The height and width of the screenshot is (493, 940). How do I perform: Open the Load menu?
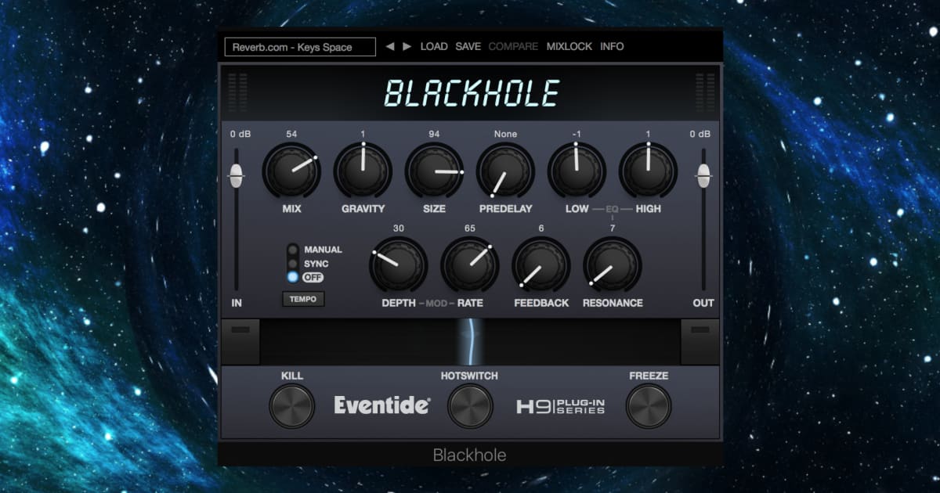[x=434, y=46]
